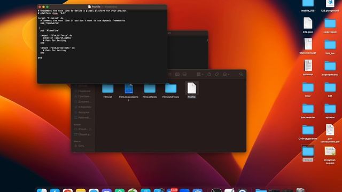Screen dimensions: 342x192
Task: Maximize the Podfile editor window
Action: [47, 7]
